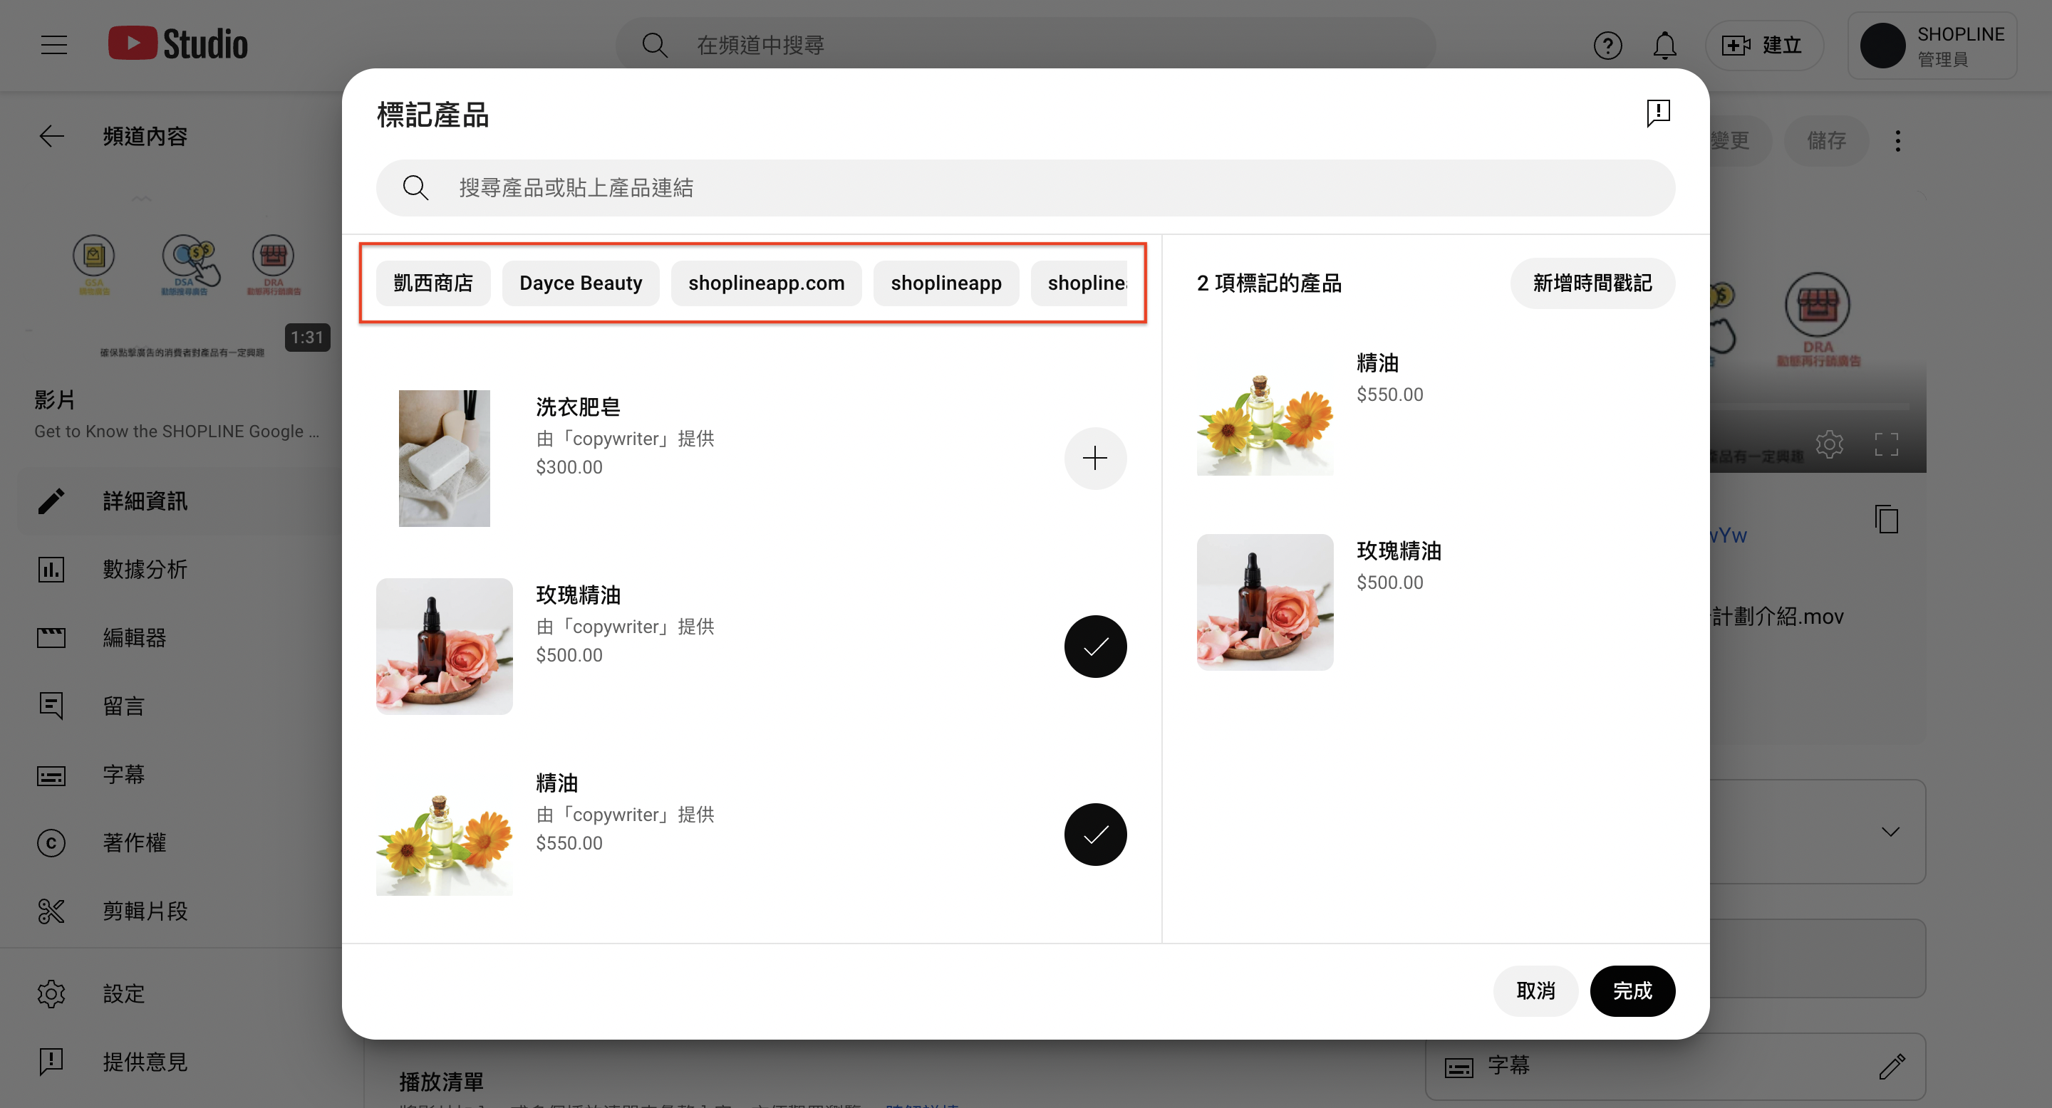This screenshot has height=1108, width=2052.
Task: Click the 儲存 save button
Action: [1825, 141]
